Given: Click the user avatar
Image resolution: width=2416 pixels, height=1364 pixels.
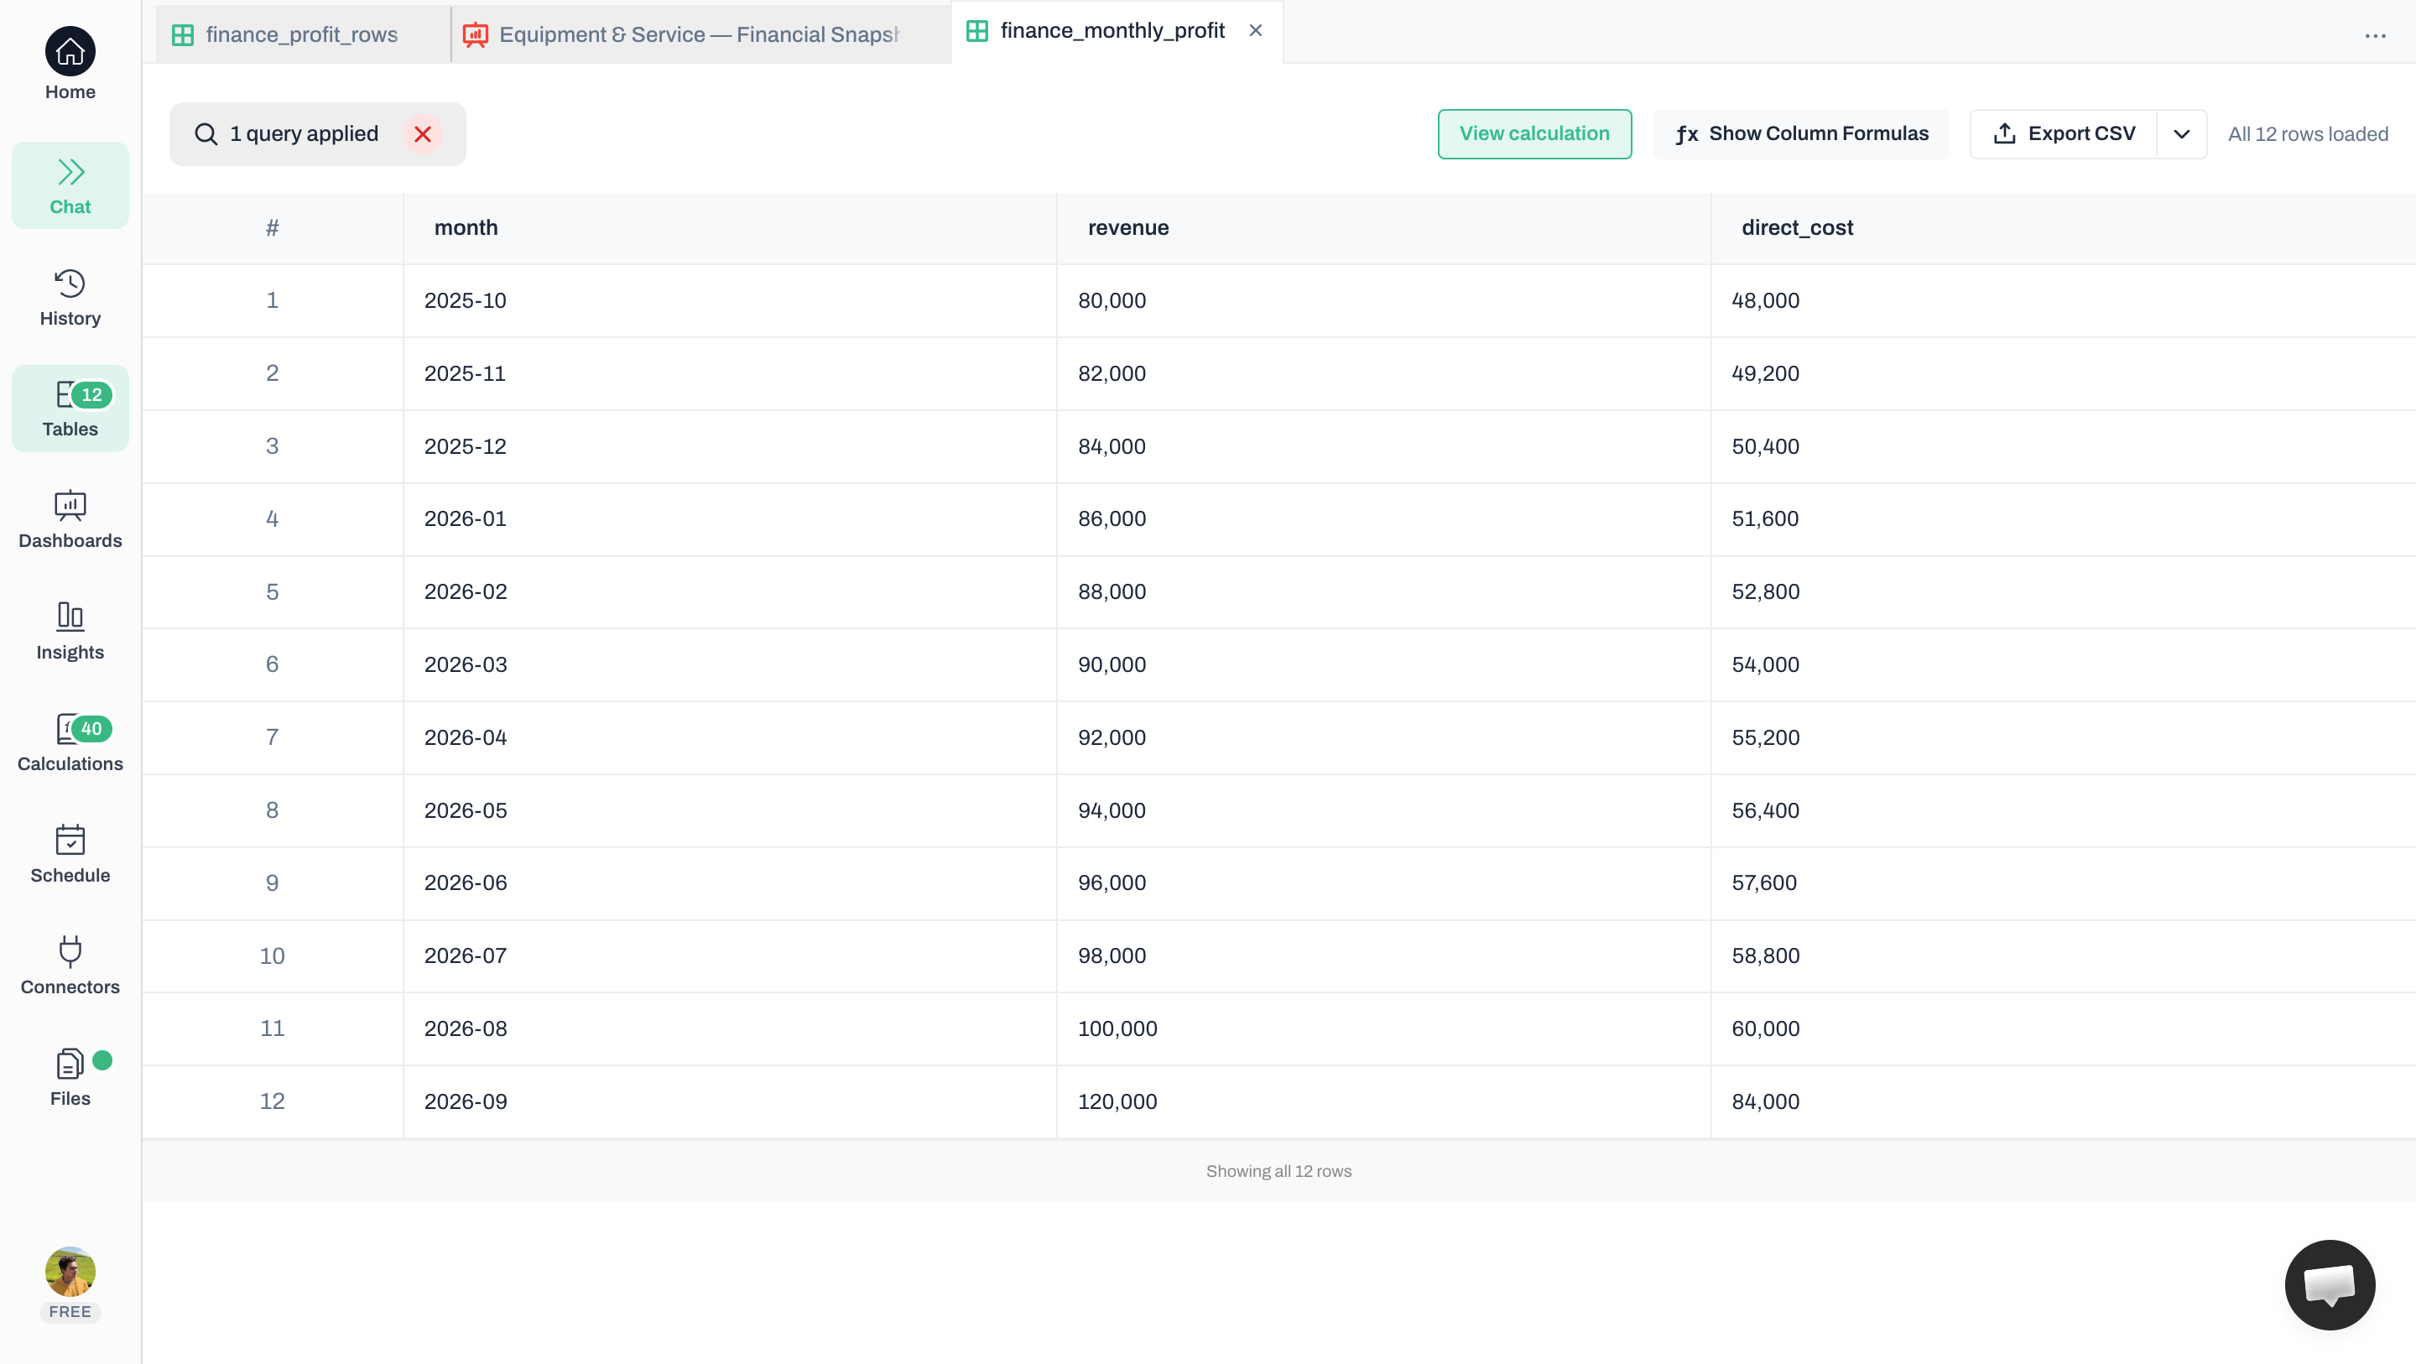Looking at the screenshot, I should [70, 1272].
